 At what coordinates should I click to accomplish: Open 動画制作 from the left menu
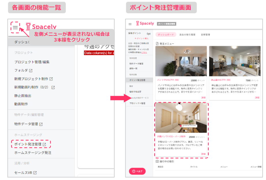point(21,104)
